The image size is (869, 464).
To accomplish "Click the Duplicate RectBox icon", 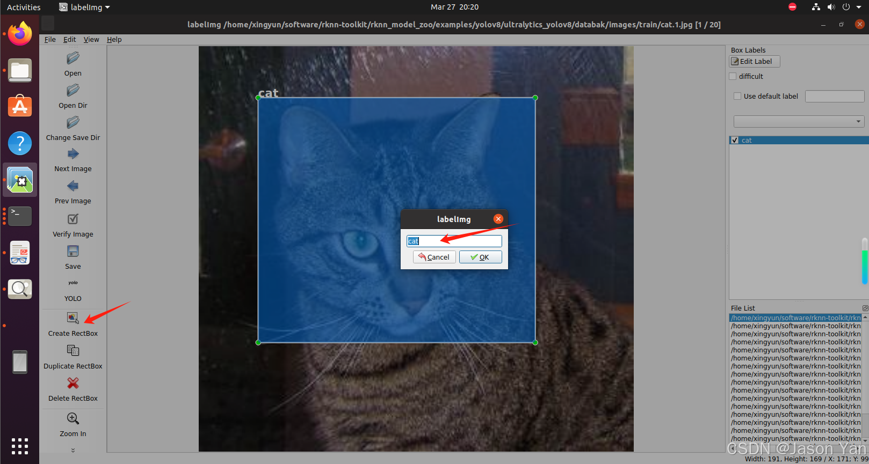I will tap(73, 350).
